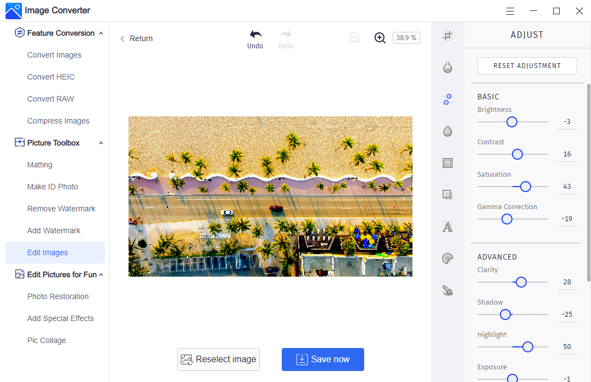Open the Shadow square tool icon
Image resolution: width=591 pixels, height=382 pixels.
click(448, 195)
